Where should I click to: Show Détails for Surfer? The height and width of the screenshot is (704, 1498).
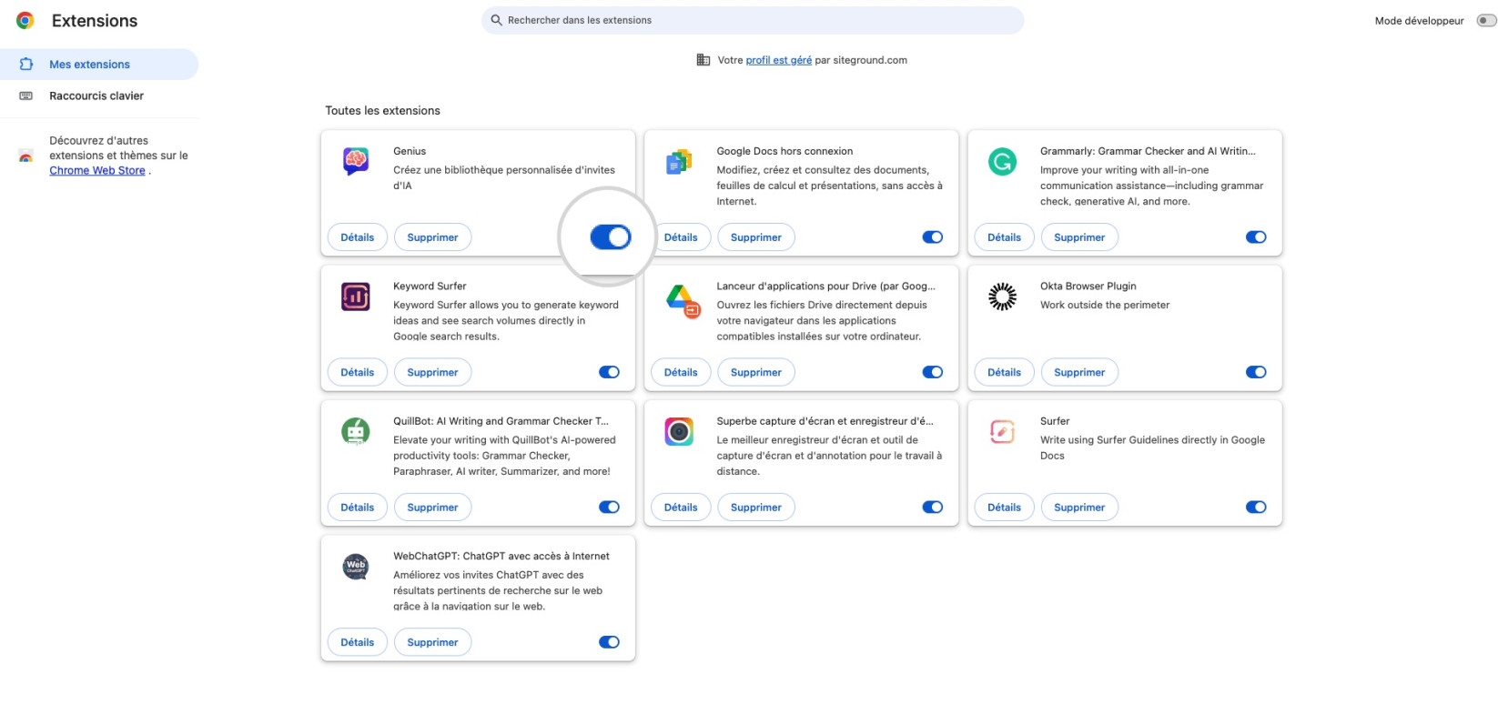point(1004,508)
